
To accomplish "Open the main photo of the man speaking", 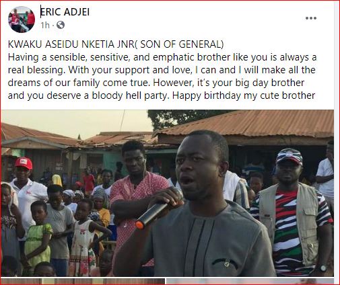I will pos(167,193).
